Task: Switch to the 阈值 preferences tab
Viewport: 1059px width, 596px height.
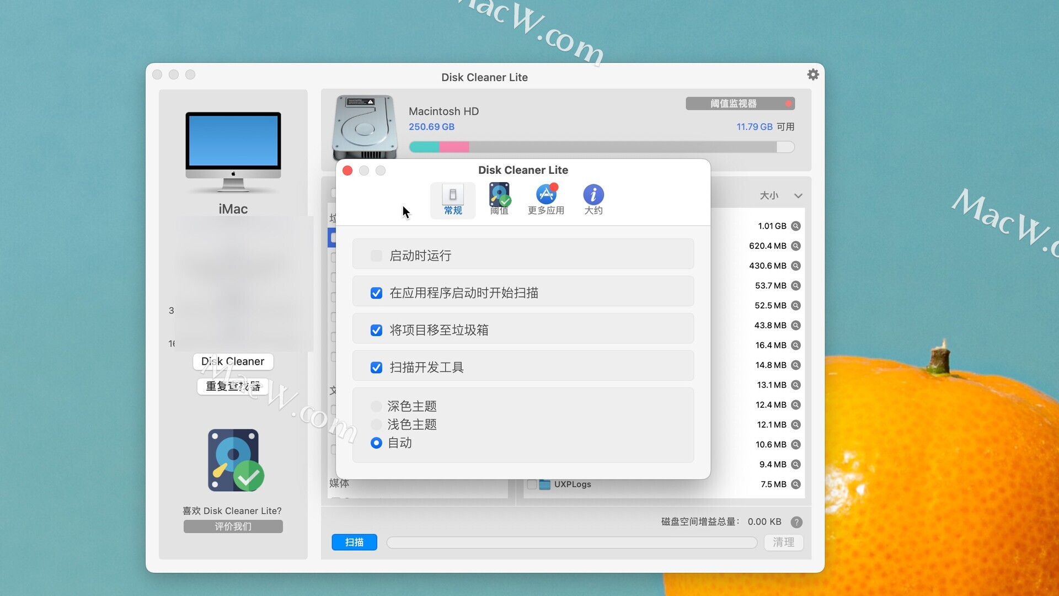Action: click(500, 200)
